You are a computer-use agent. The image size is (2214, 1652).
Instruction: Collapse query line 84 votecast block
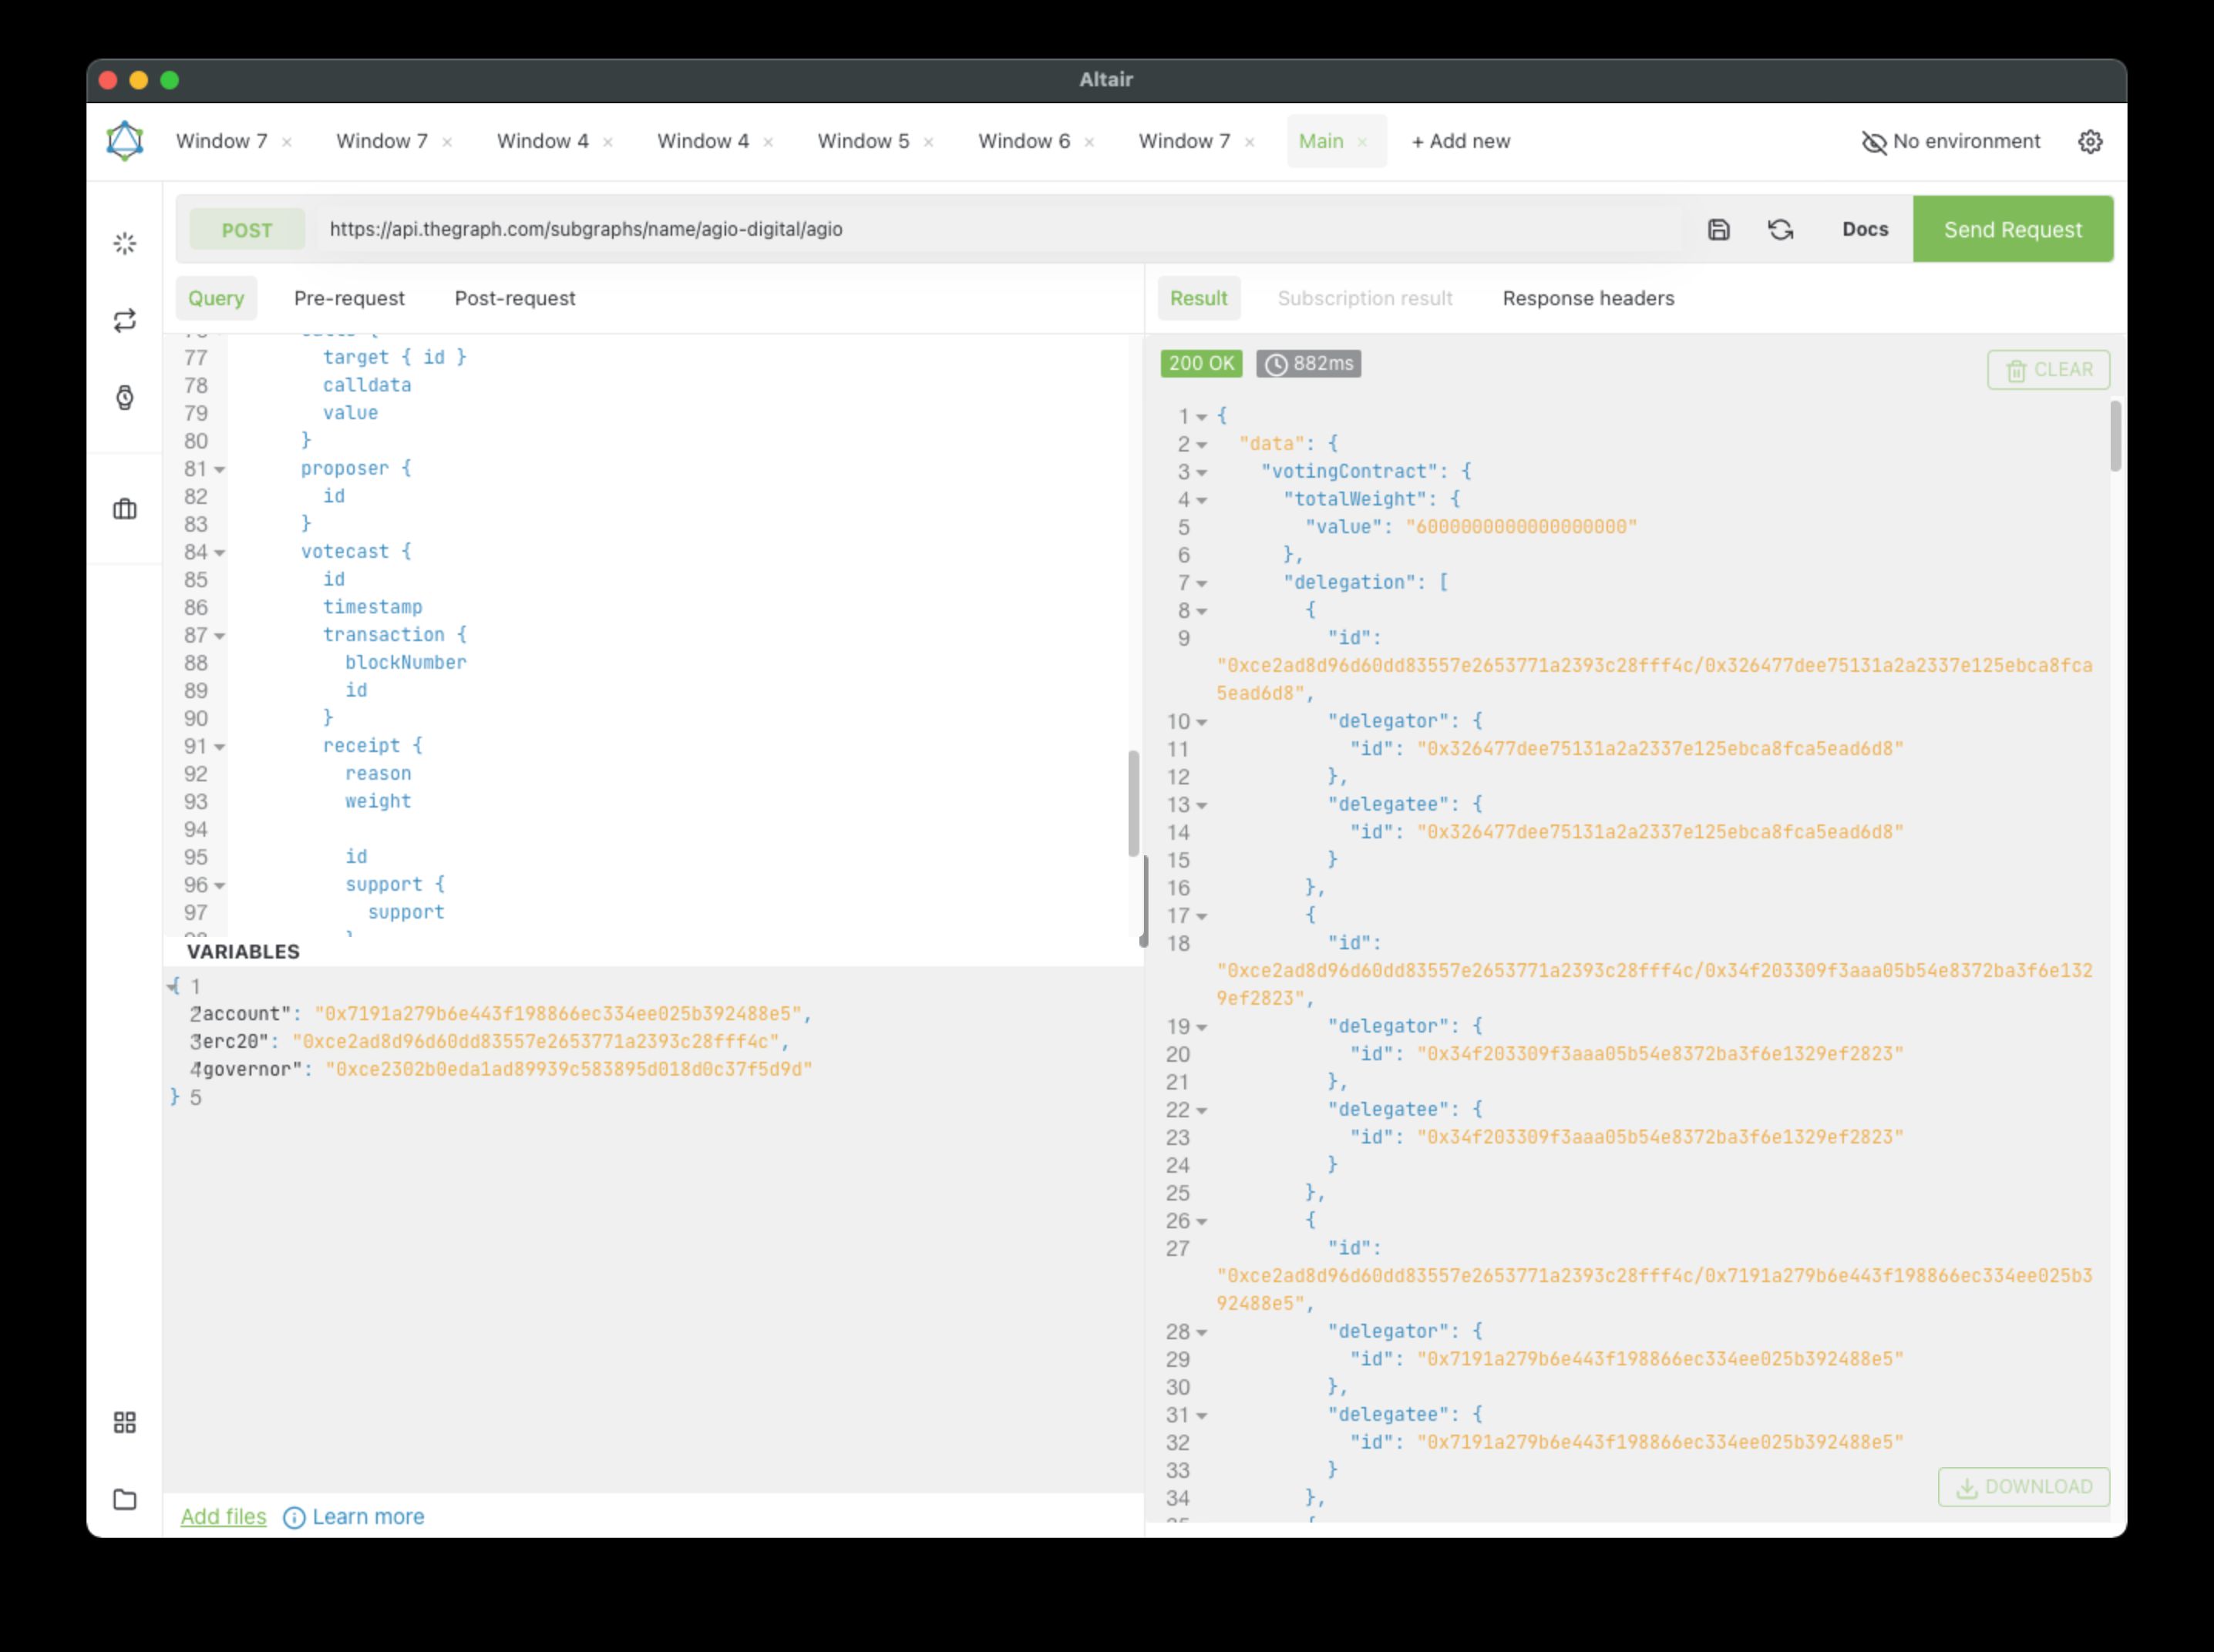tap(219, 553)
